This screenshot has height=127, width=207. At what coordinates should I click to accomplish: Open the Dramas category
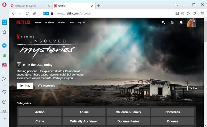tap(173, 121)
